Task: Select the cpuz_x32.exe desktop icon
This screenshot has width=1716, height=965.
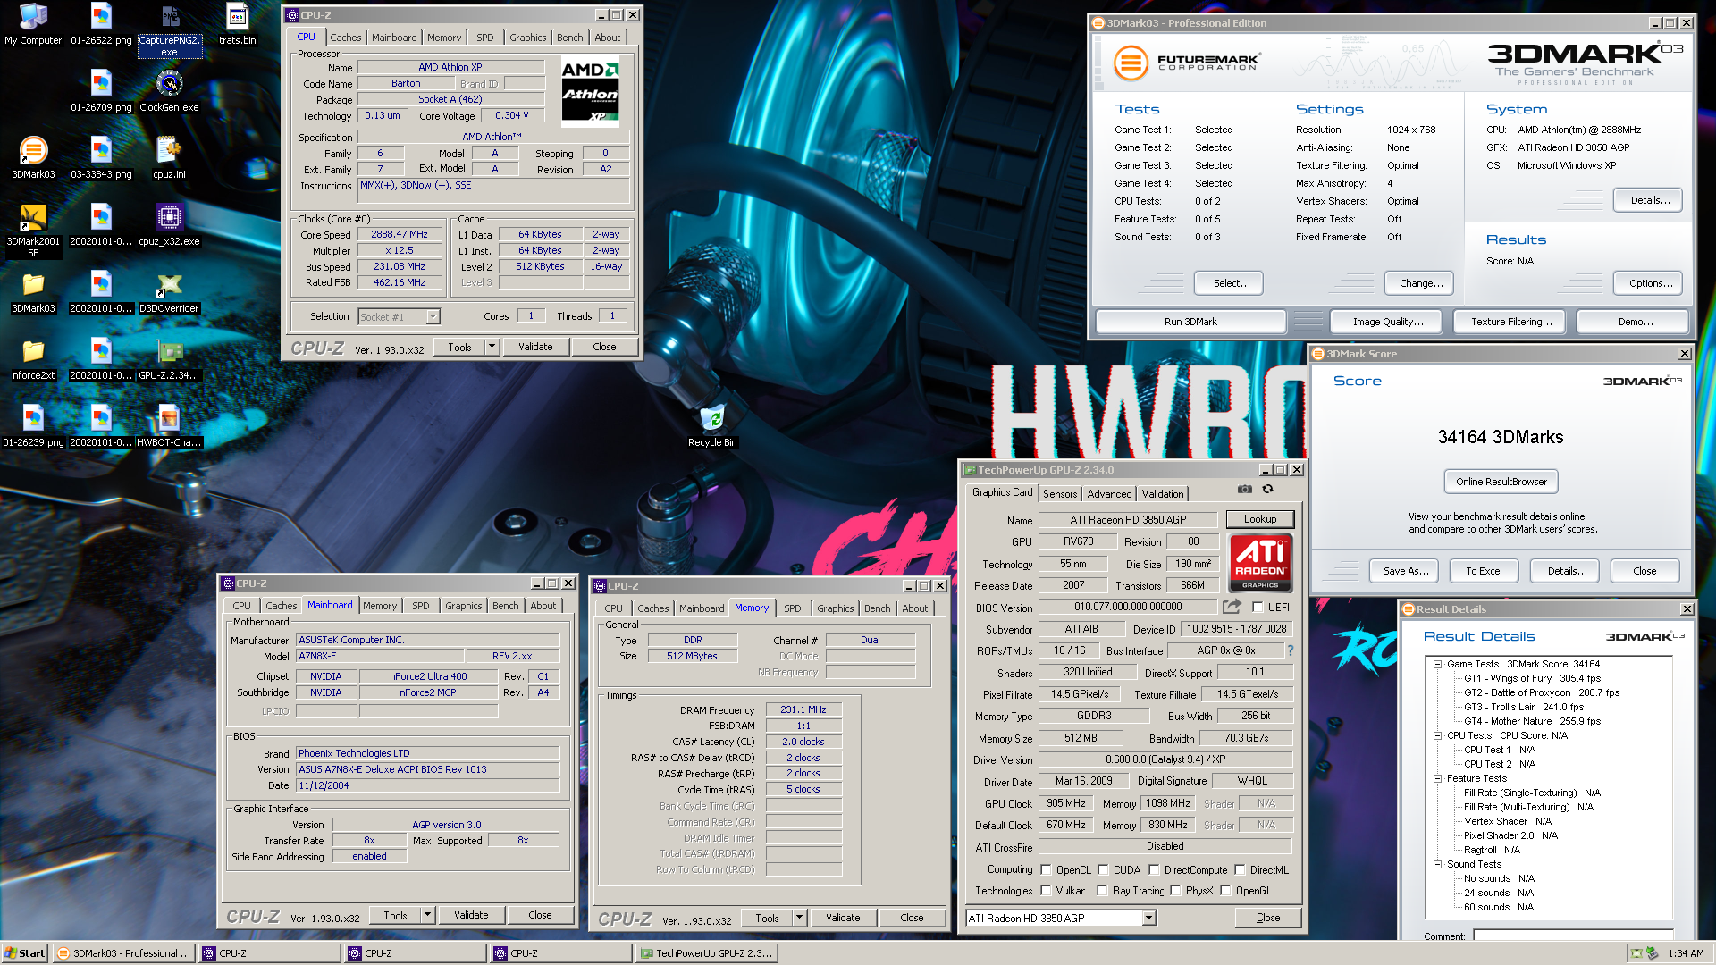Action: coord(169,225)
